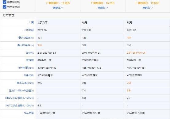Viewport: 170px width, 119px height.
Task: Click the 厂商 row label
Action: coord(31,23)
